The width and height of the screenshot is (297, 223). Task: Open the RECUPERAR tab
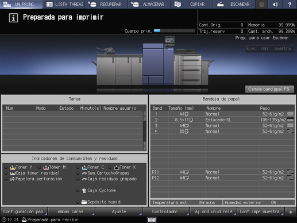pos(106,4)
